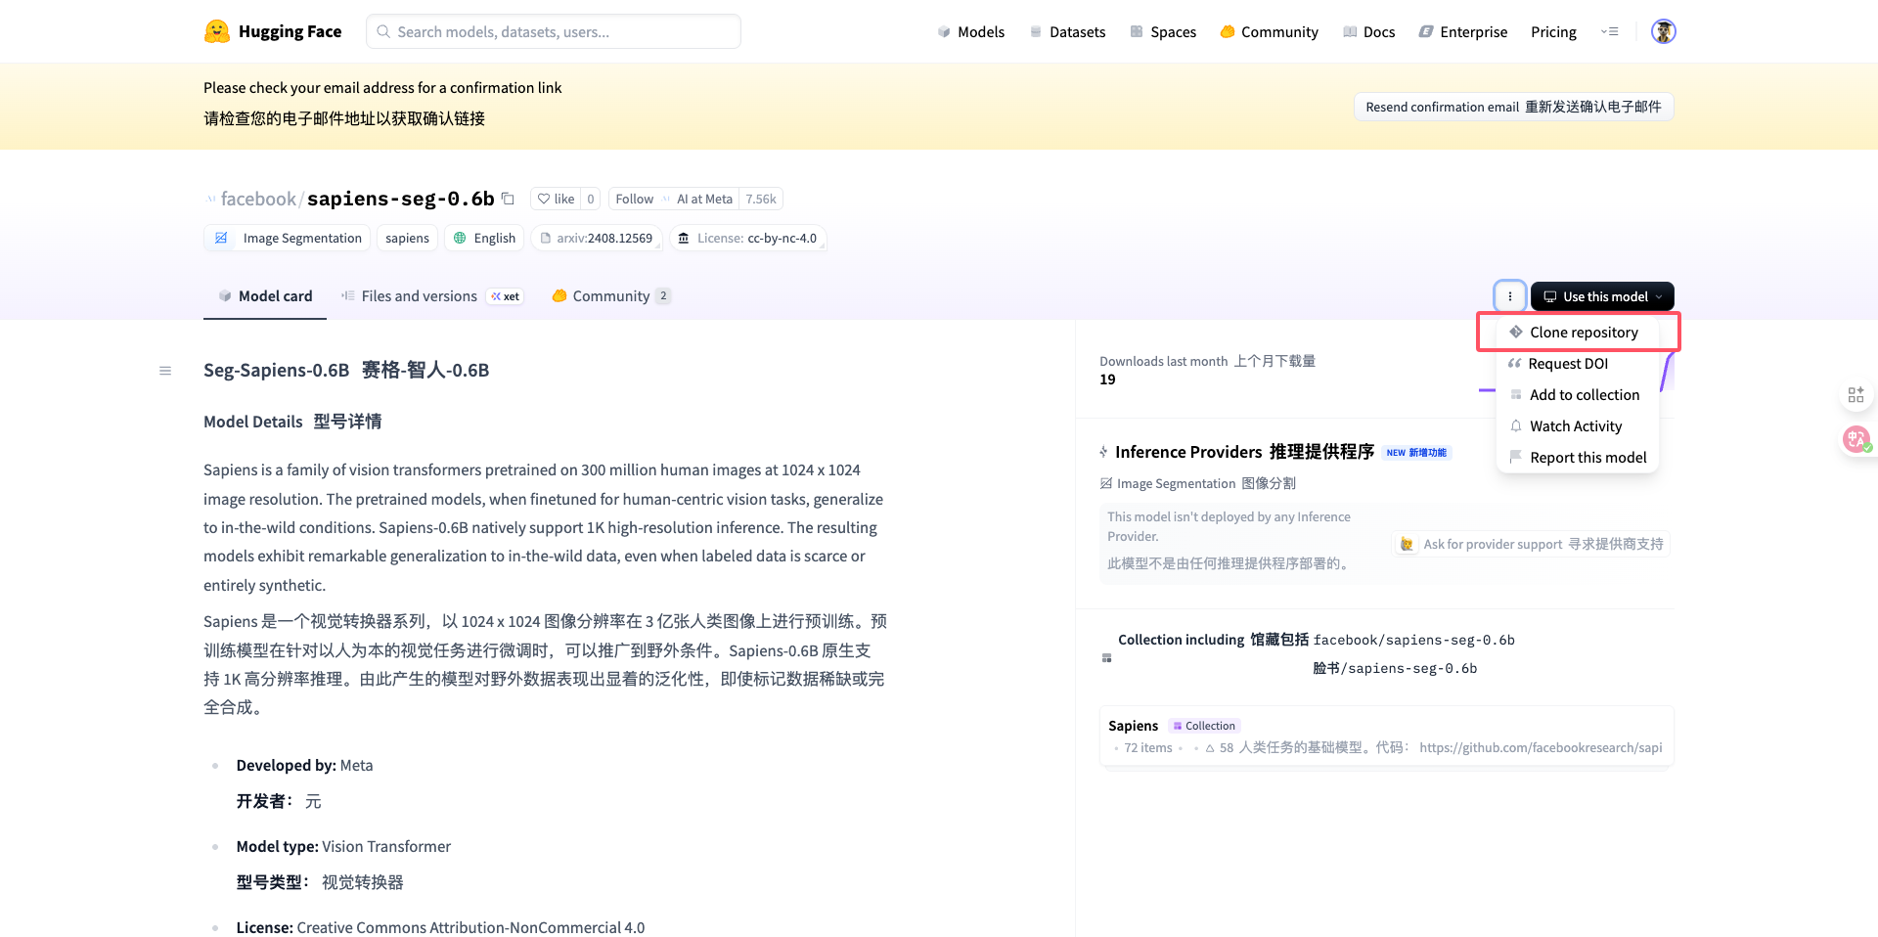Click the Hugging Face logo icon
The width and height of the screenshot is (1878, 937).
click(216, 31)
